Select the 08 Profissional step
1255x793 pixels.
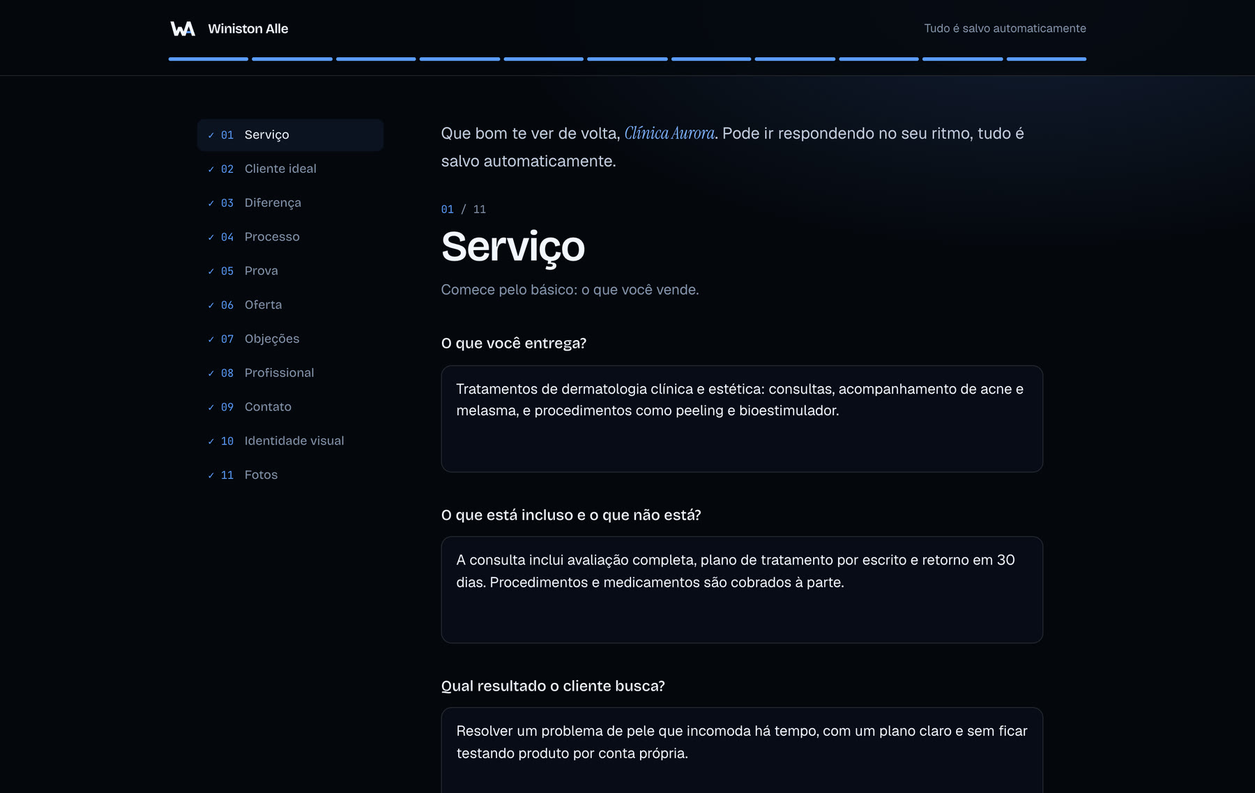290,373
